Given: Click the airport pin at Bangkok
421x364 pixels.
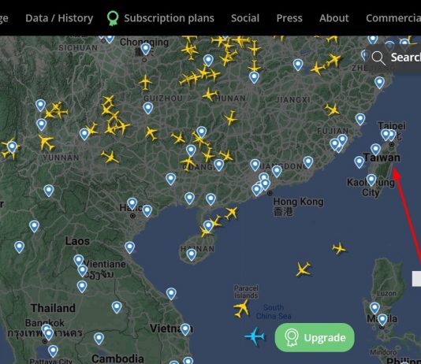Looking at the screenshot, I should coord(49,334).
